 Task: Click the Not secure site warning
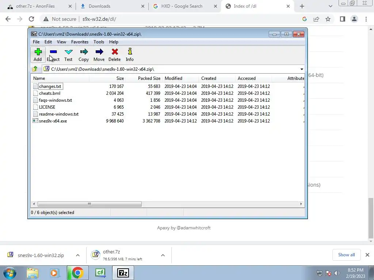tap(60, 19)
